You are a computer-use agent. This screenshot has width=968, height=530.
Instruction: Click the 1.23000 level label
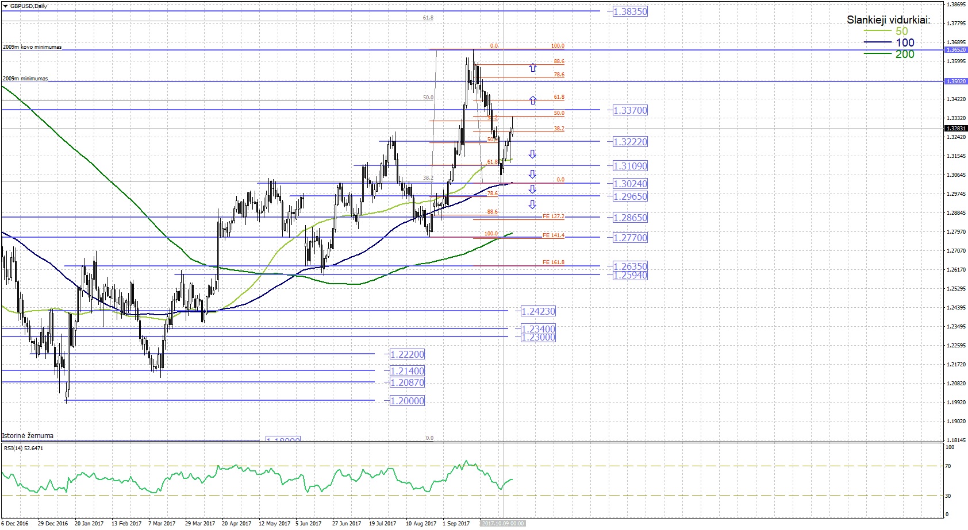point(538,337)
